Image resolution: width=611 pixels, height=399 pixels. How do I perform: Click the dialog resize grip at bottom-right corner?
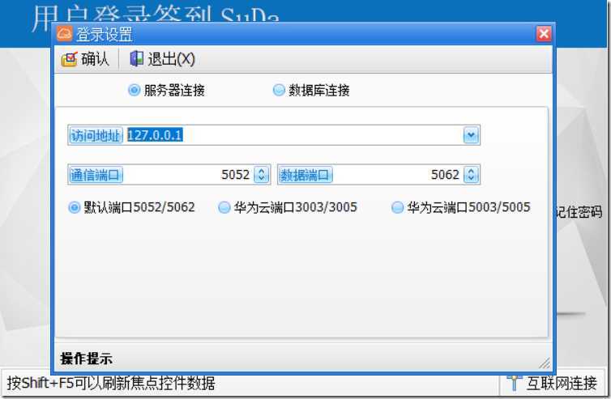tap(545, 363)
